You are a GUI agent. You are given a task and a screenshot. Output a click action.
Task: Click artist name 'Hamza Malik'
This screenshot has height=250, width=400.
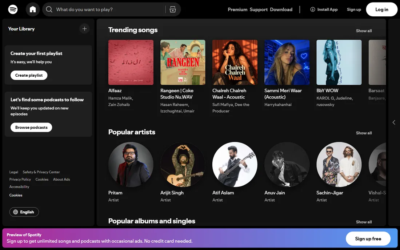click(x=120, y=98)
